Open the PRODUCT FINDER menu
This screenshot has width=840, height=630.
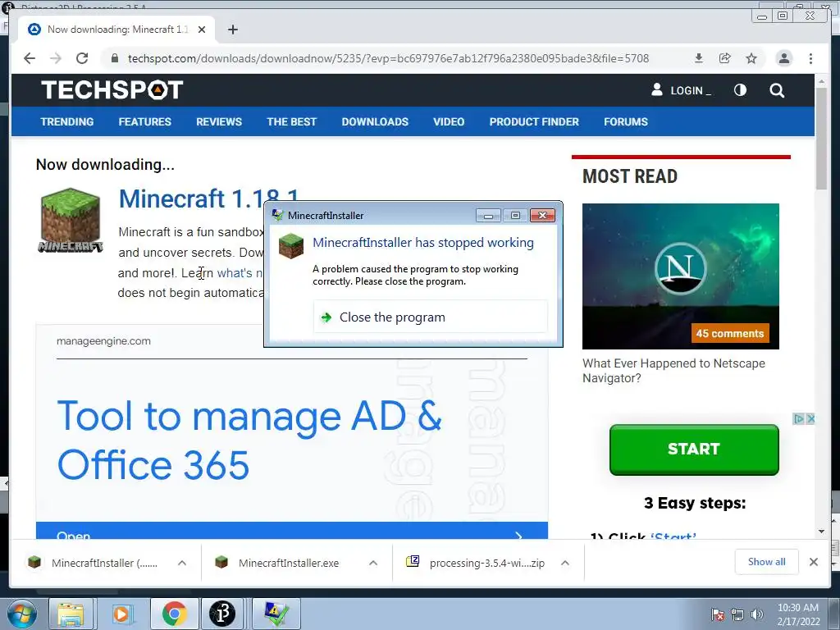[x=534, y=121]
